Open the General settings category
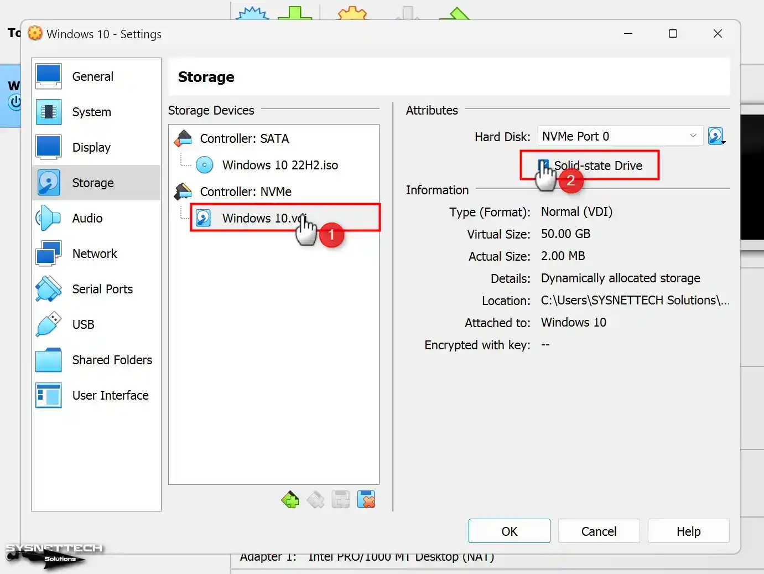This screenshot has height=574, width=764. point(96,76)
